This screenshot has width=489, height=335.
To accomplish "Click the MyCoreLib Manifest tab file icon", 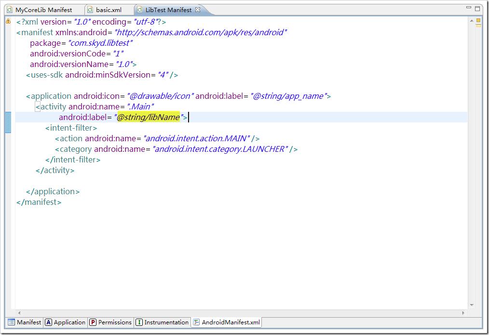I will pos(10,10).
